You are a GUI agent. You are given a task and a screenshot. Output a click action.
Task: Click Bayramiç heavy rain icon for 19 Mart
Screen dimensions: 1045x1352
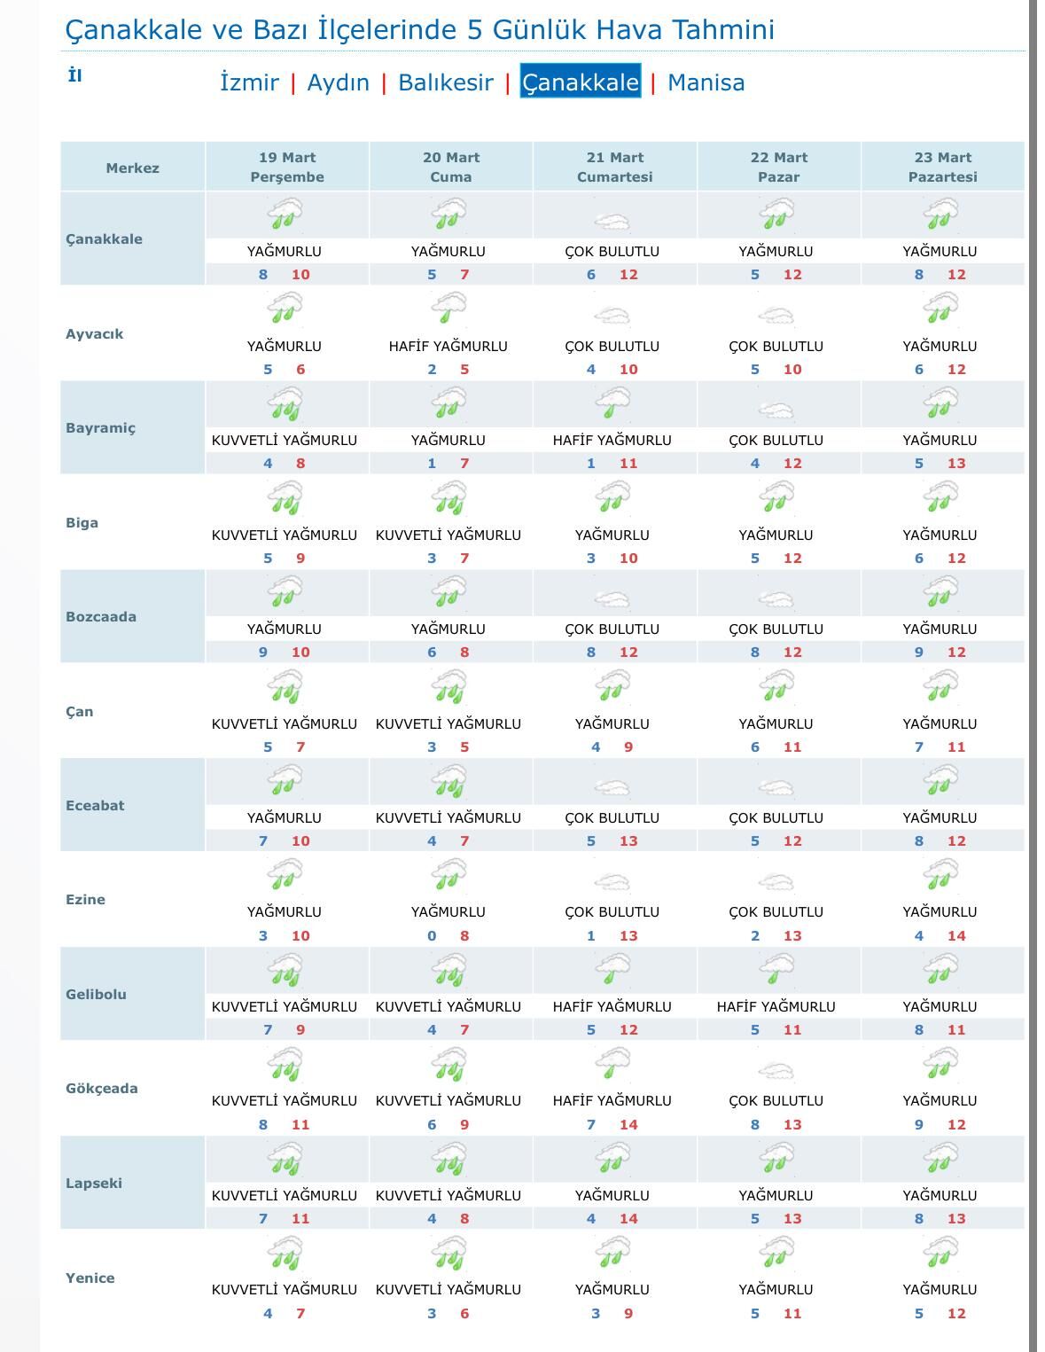point(285,403)
